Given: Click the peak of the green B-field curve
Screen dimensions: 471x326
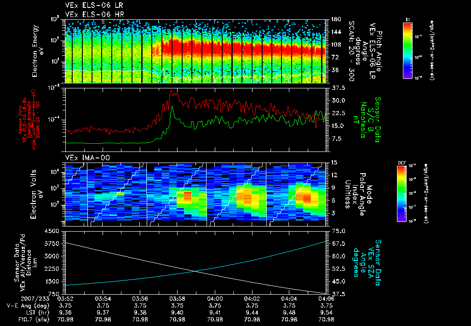Looking at the screenshot, I should (172, 106).
